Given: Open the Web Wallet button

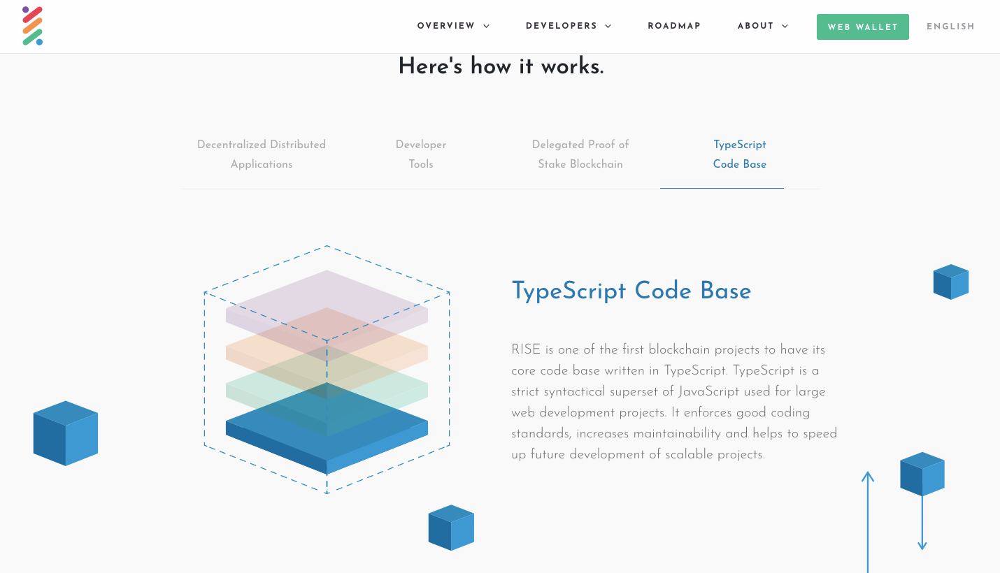Looking at the screenshot, I should 863,27.
